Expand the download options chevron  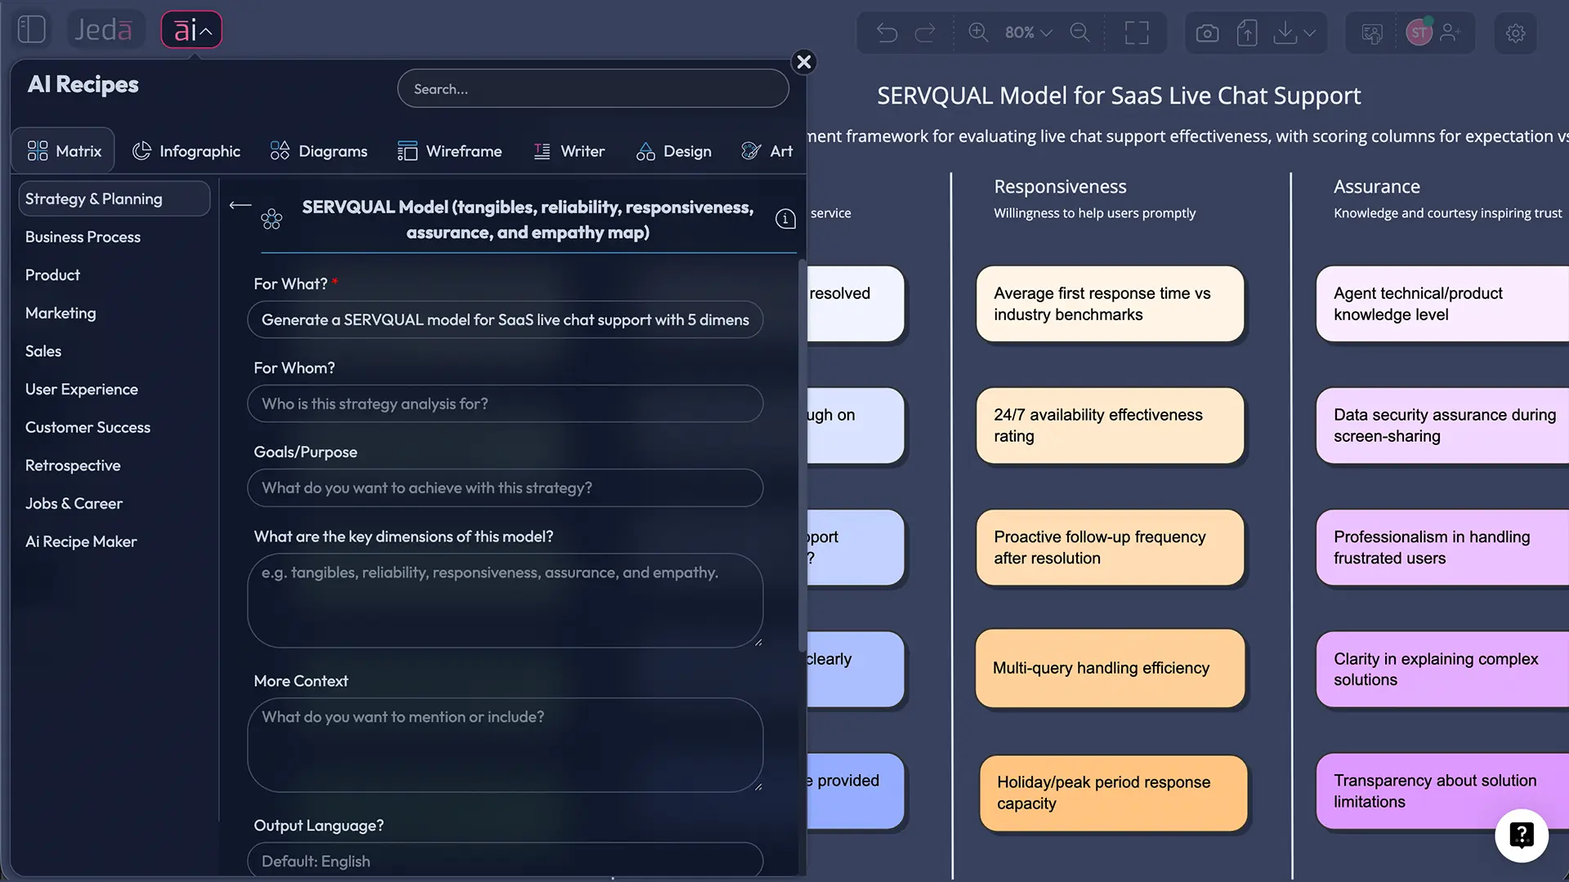1310,33
